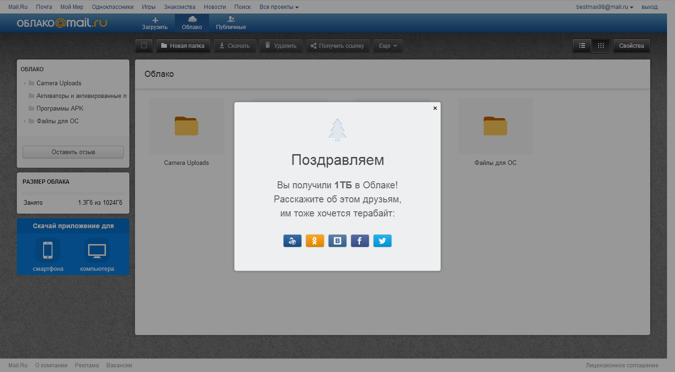This screenshot has width=675, height=372.
Task: Open Лицензионное соглашение footer link
Action: [x=622, y=365]
